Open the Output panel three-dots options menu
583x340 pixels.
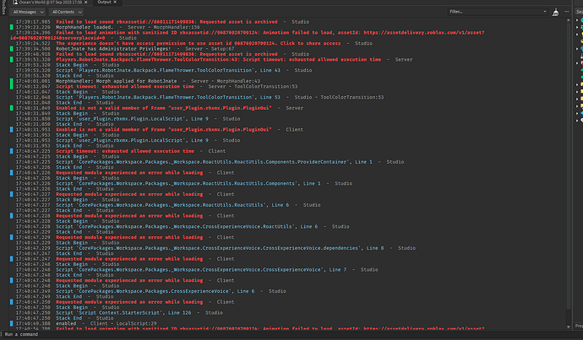pyautogui.click(x=567, y=12)
